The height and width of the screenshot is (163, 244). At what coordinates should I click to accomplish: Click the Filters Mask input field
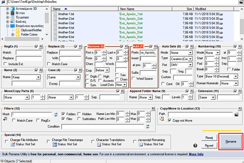[32, 114]
